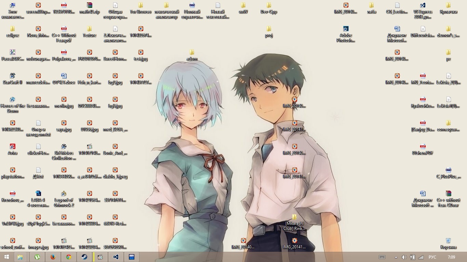Select the Sonic_And image file
The height and width of the screenshot is (262, 467).
tap(115, 149)
